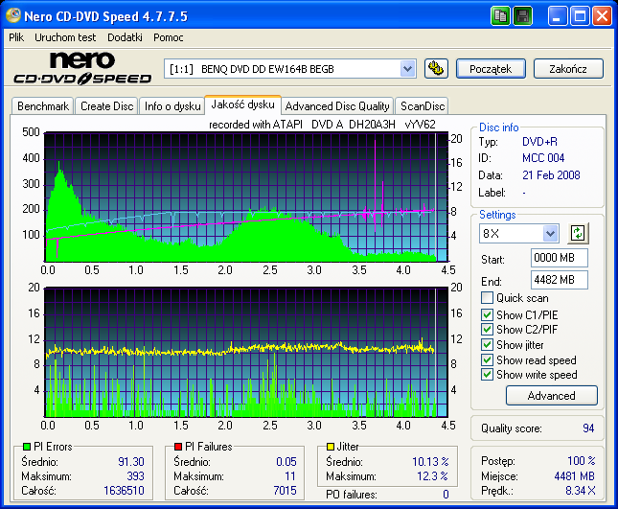Click the red PI Failures legend square
Viewport: 618px width, 509px height.
click(178, 447)
